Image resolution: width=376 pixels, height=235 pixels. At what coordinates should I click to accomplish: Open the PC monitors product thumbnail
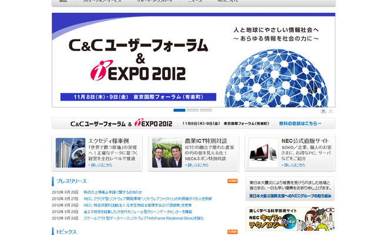[x=263, y=153]
